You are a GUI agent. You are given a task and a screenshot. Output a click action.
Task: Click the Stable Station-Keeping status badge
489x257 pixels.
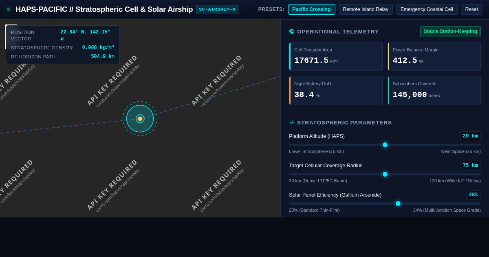[x=450, y=31]
